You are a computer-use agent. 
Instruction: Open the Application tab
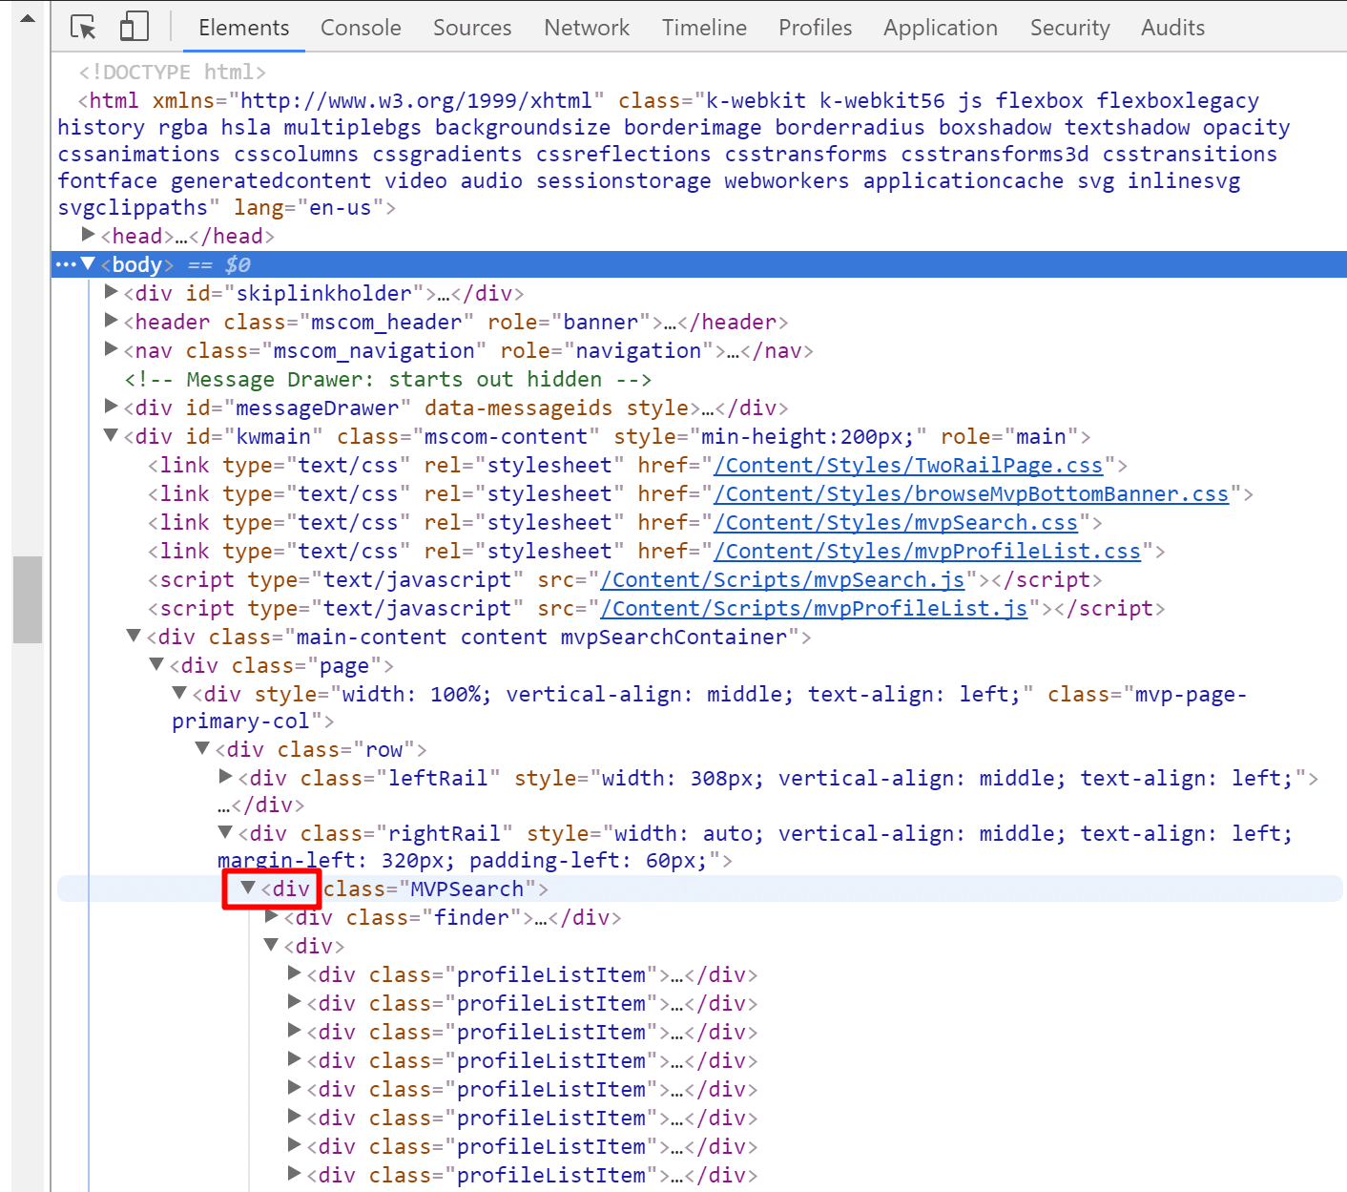pyautogui.click(x=941, y=28)
